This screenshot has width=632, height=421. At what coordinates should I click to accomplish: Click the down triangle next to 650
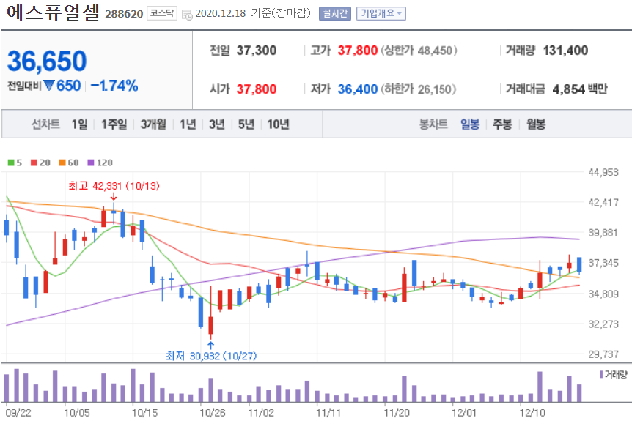coord(49,86)
